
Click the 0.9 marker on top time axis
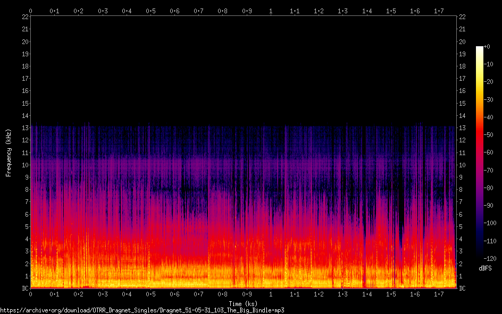coord(247,11)
